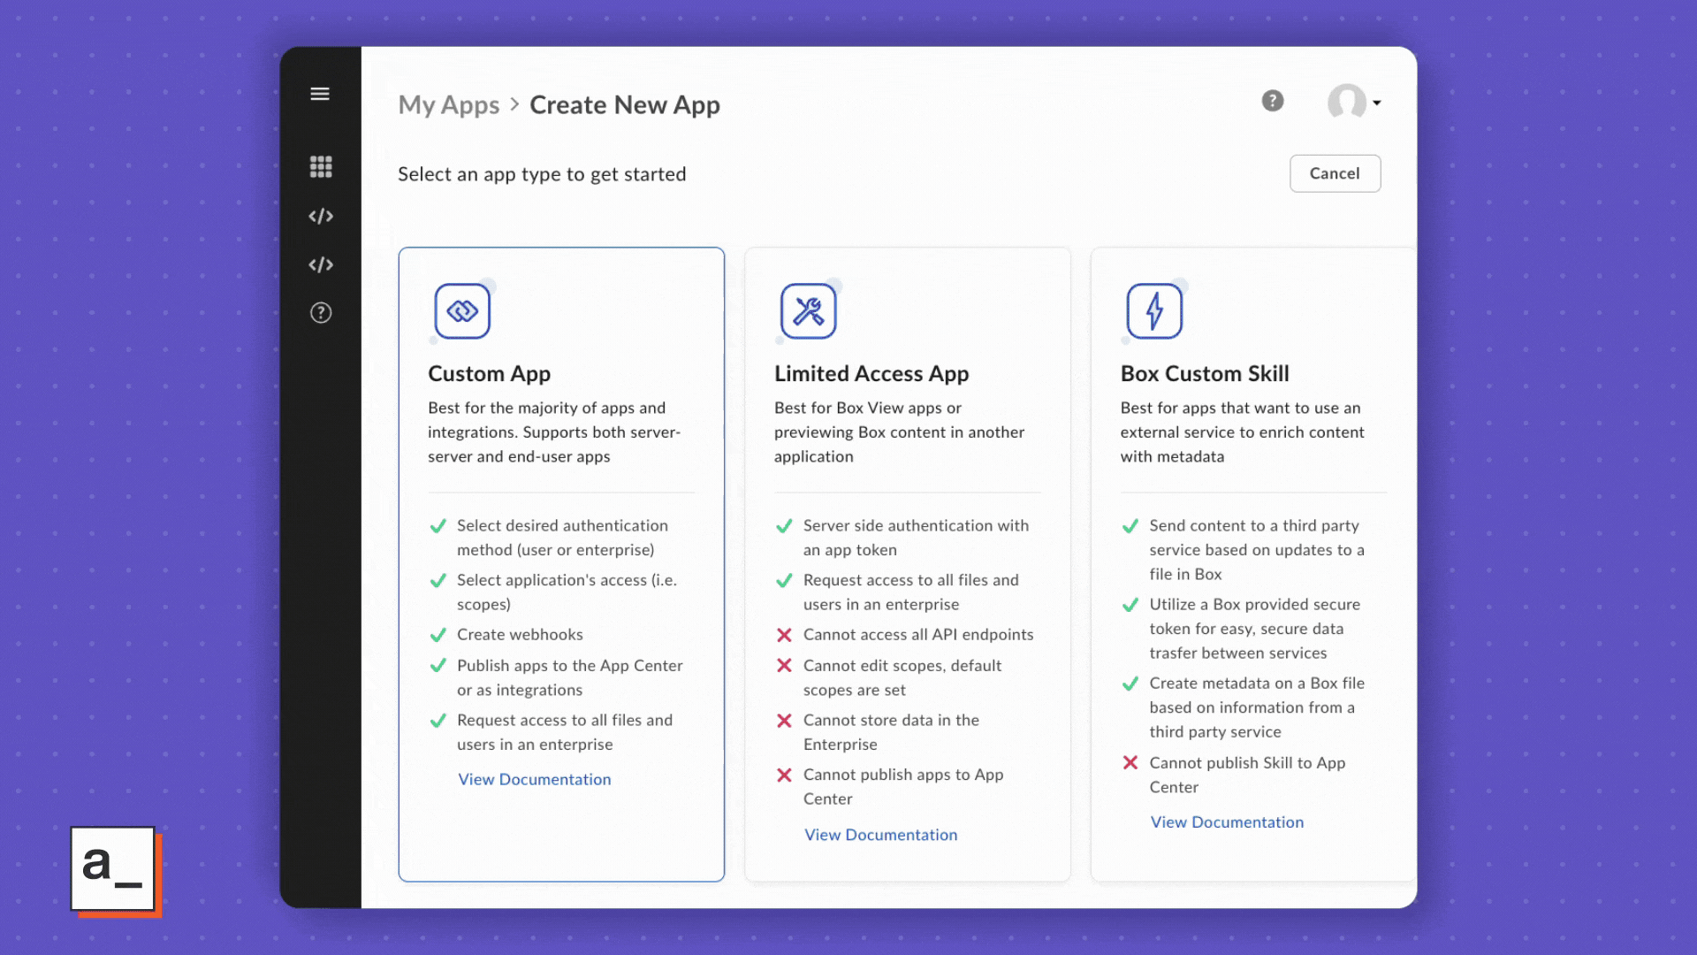Click 'Cannot publish apps to App Center'
Screen dimensions: 1697x955
903,787
